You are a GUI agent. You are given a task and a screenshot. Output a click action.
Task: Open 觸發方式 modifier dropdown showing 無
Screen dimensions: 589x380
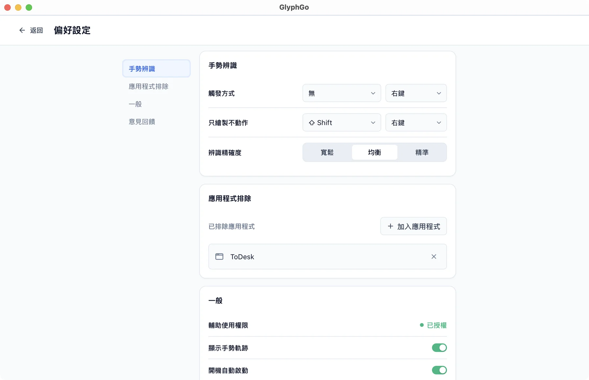click(342, 93)
